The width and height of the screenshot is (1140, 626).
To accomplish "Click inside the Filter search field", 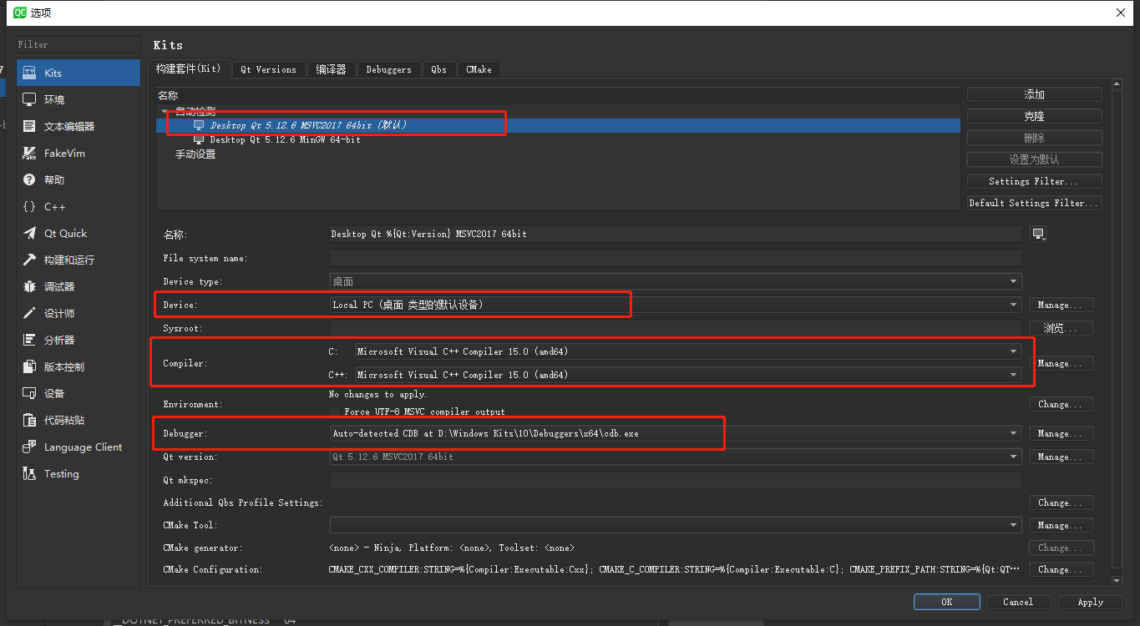I will tap(75, 43).
